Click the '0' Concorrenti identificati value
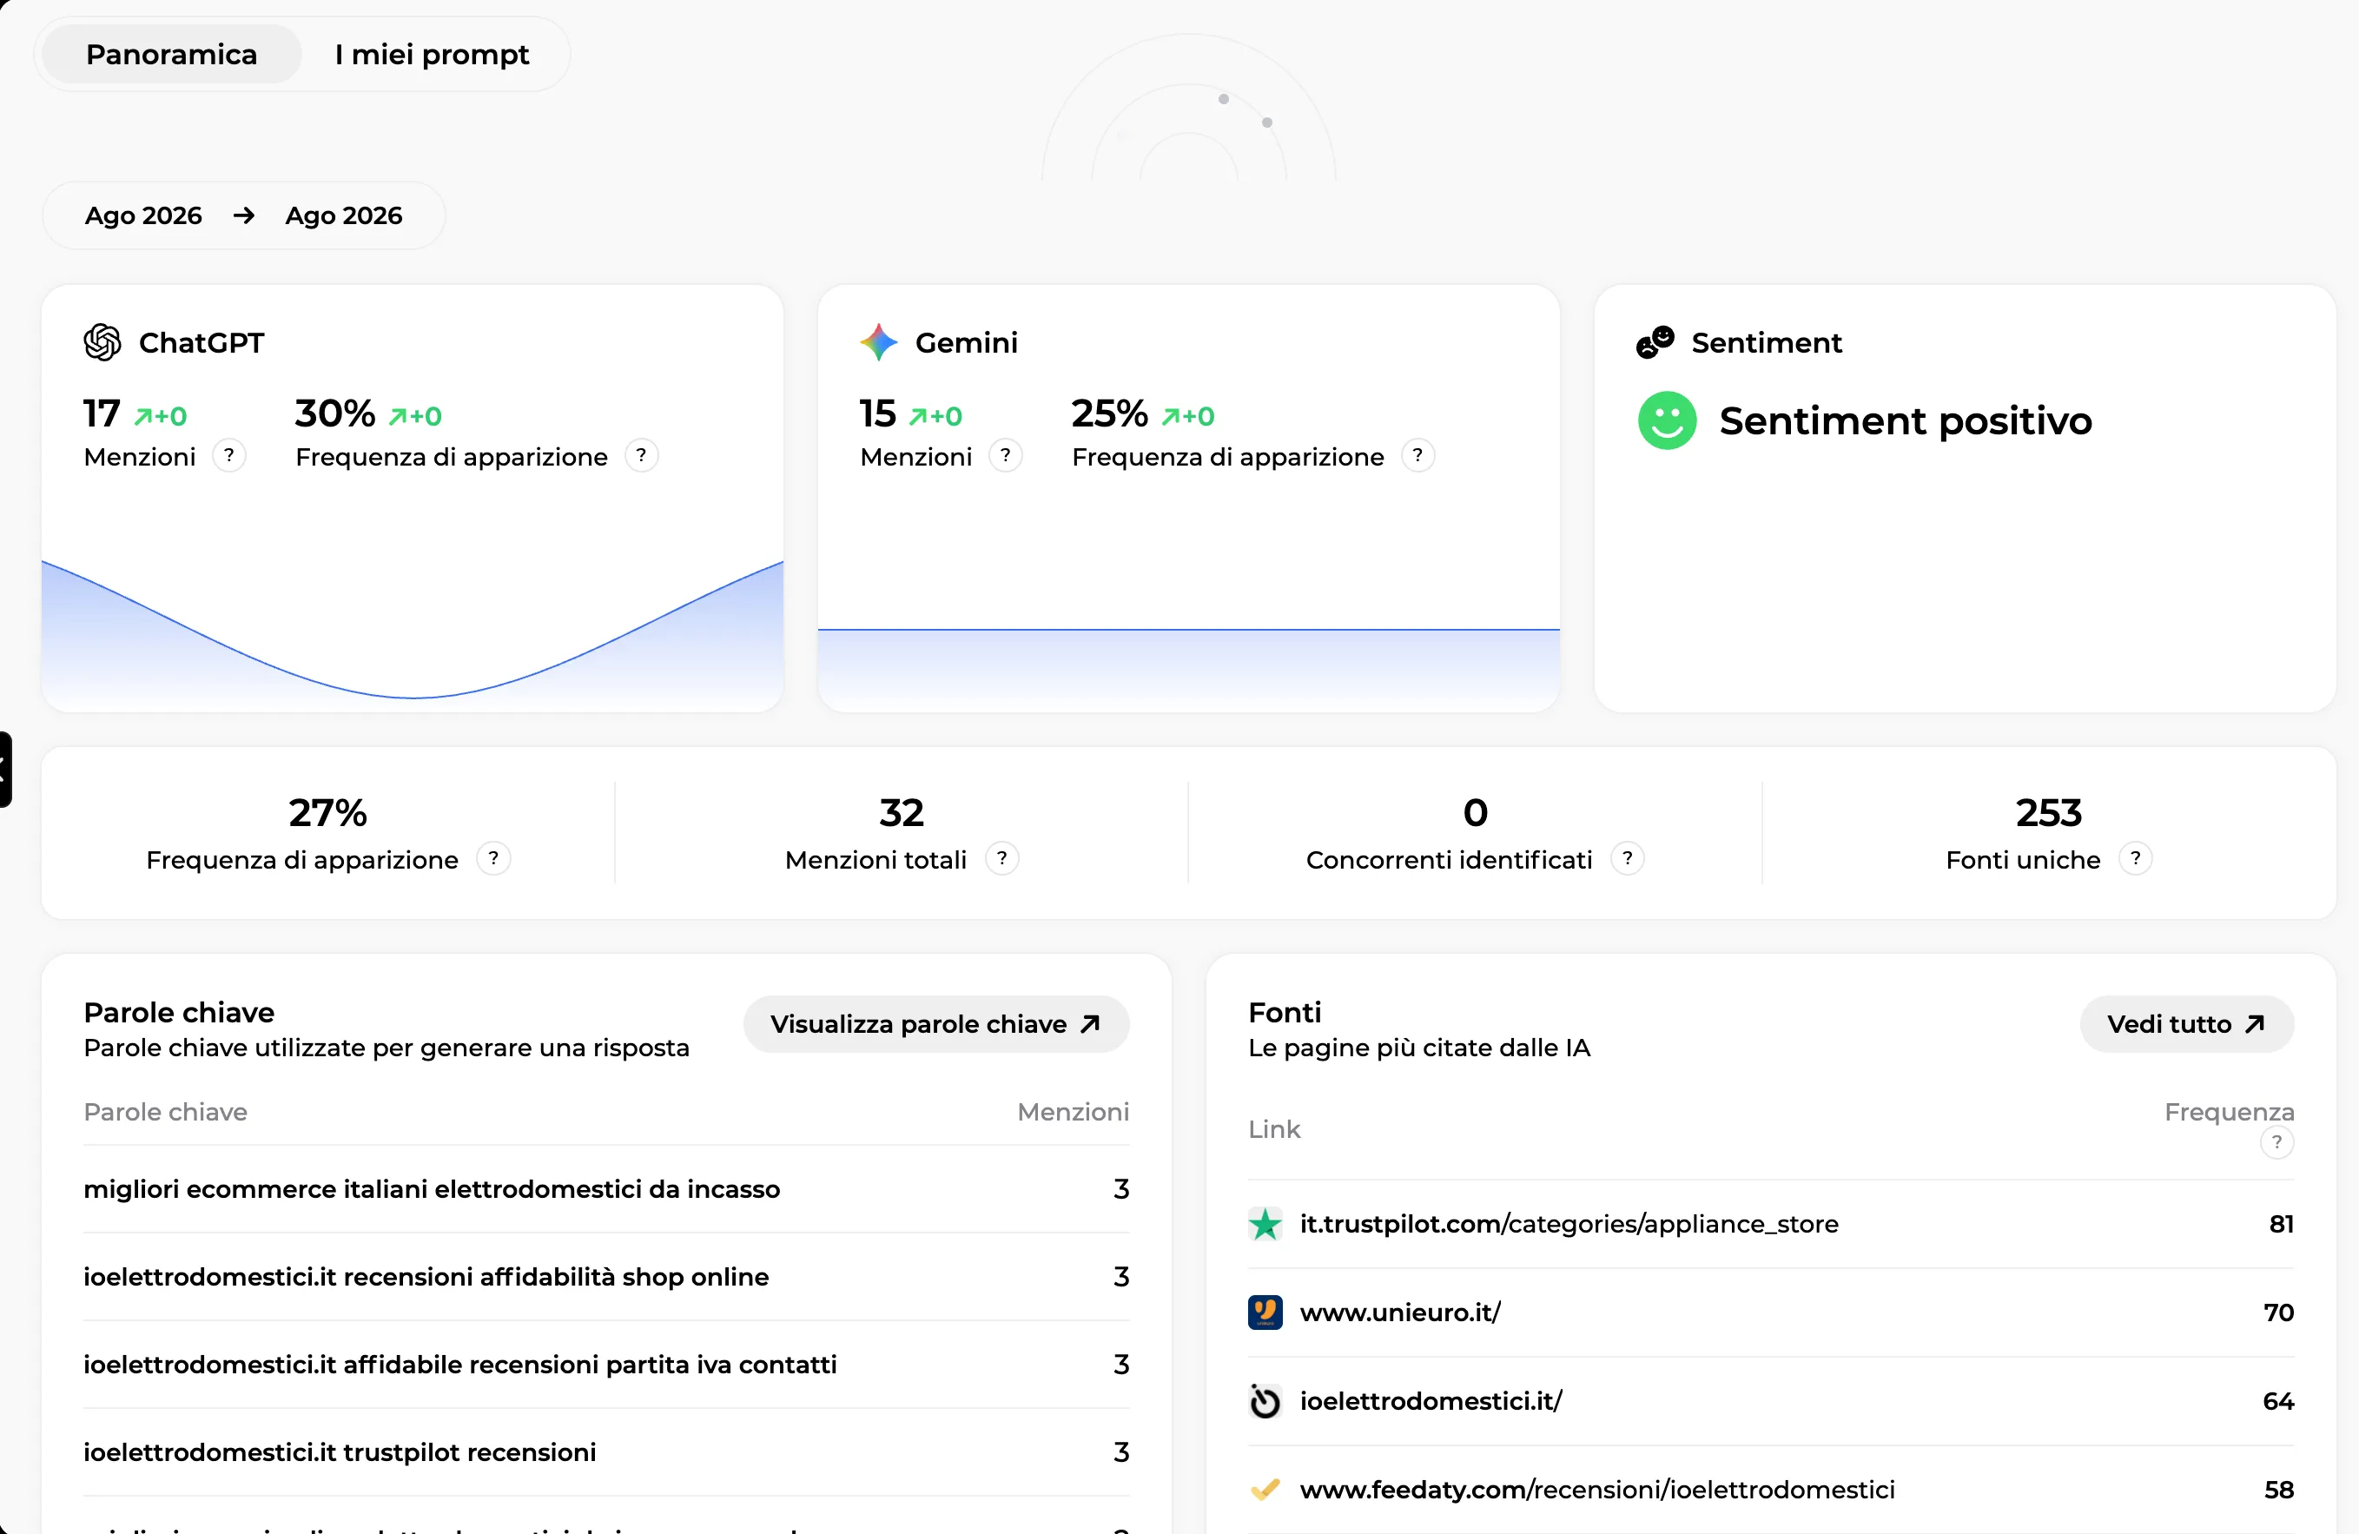Image resolution: width=2359 pixels, height=1534 pixels. (1475, 812)
